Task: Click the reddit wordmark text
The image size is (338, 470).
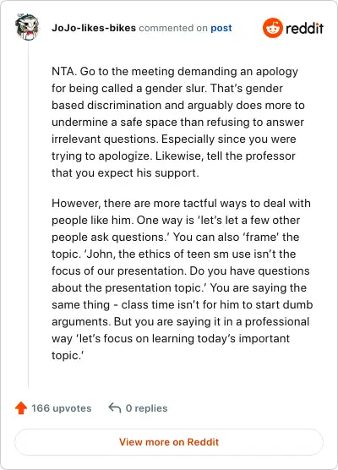Action: pos(304,28)
